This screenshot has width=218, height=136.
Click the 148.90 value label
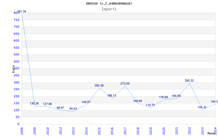[138, 101]
